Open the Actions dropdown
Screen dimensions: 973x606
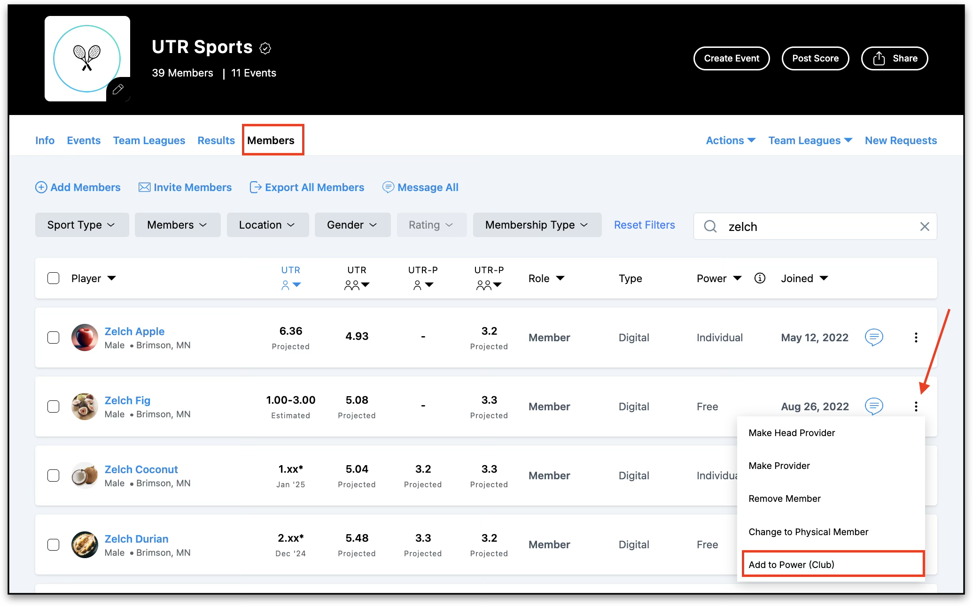click(731, 140)
